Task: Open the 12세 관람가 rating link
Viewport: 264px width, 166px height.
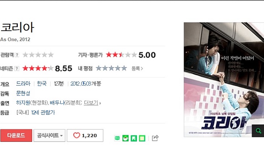Action: (43, 112)
